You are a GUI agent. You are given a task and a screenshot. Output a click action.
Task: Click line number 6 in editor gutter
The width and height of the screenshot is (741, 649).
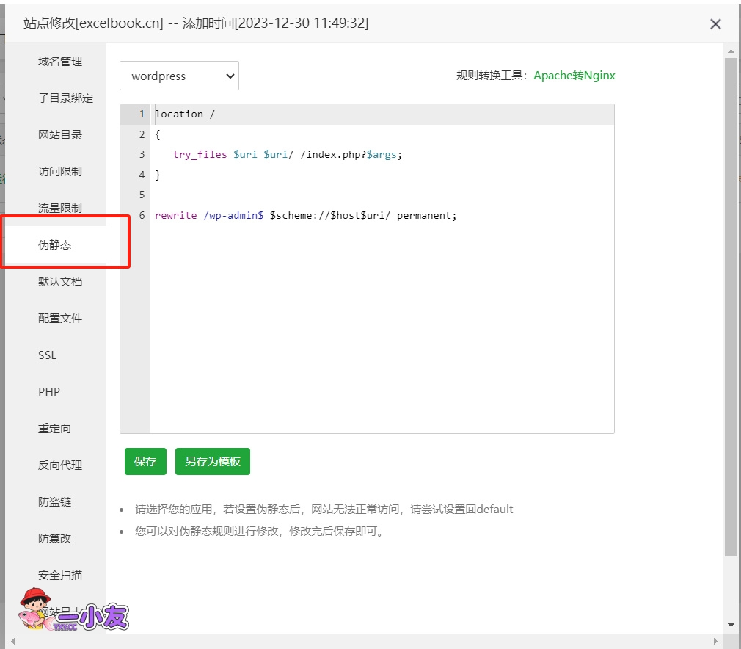tap(142, 216)
